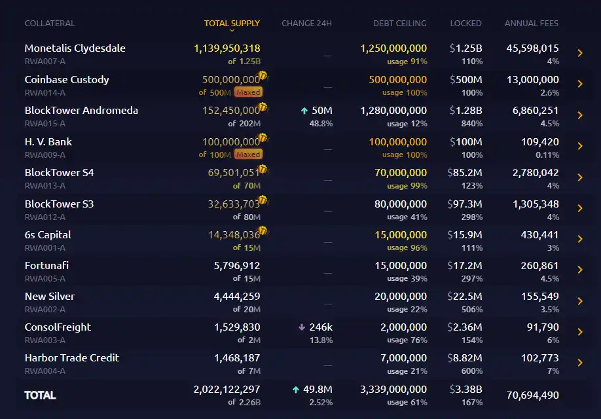Click the RWA013-A ticker label
Viewport: 601px width, 419px height.
[45, 186]
